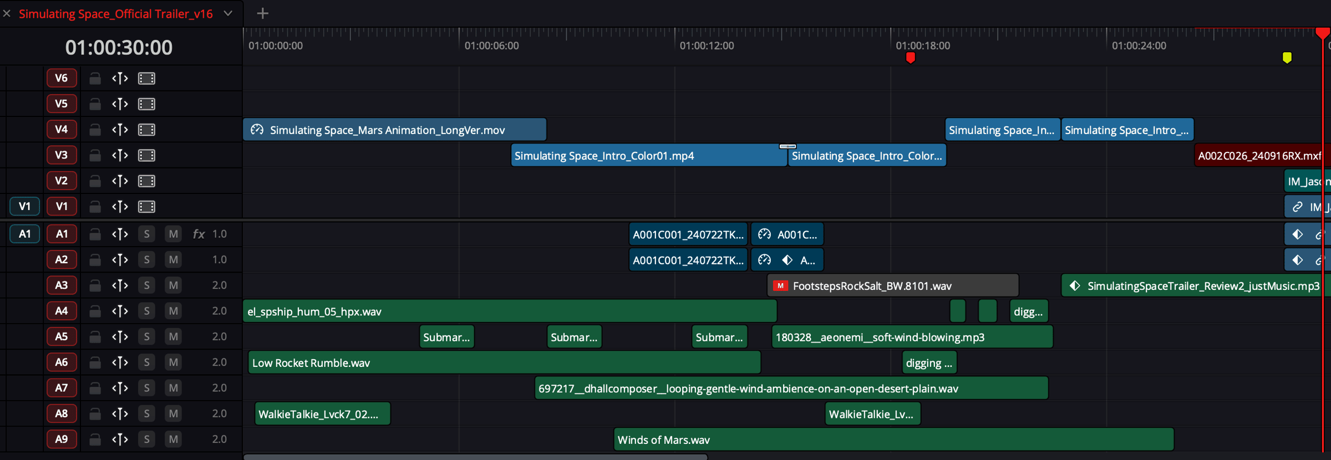Screen dimensions: 1331x460
Task: Select the A1 source patch selector
Action: 24,234
